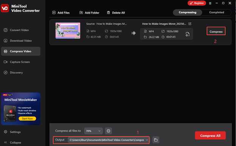236x146 pixels.
Task: Click the source MP4 format label
Action: [93, 31]
